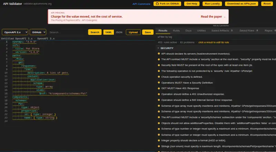Click the 'API Validator' title
This screenshot has height=152, width=276.
(12, 4)
